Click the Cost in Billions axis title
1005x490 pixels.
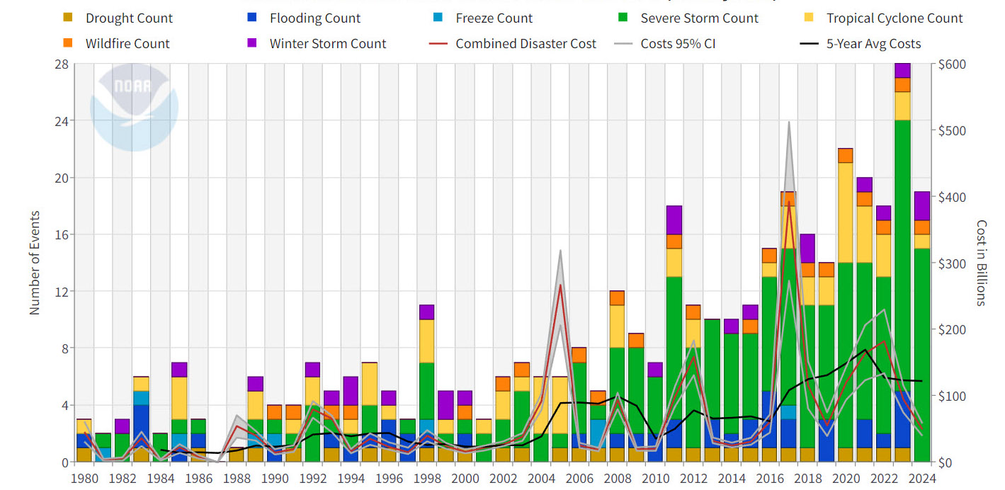point(981,263)
